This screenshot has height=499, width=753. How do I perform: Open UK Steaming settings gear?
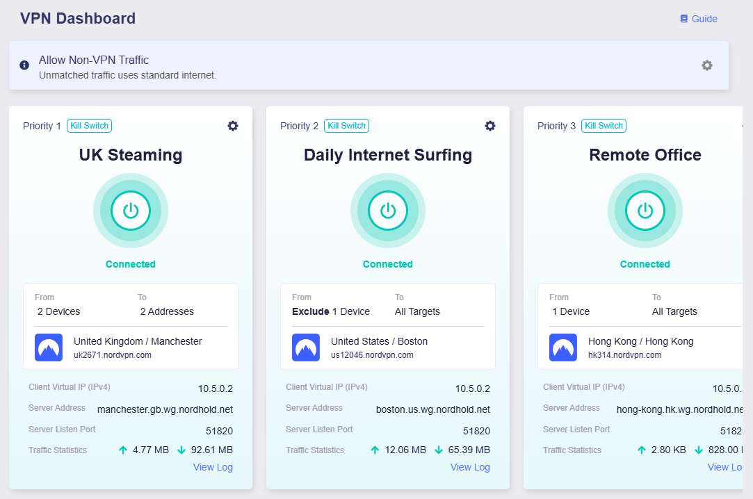[233, 126]
